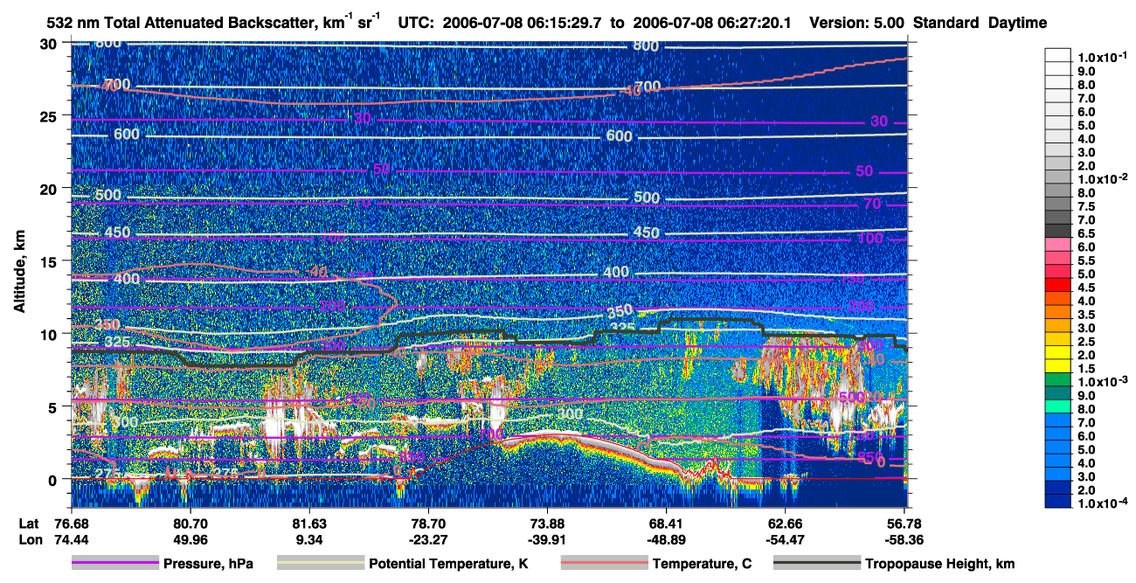
Task: Click latitude value 68.41
Action: (666, 524)
